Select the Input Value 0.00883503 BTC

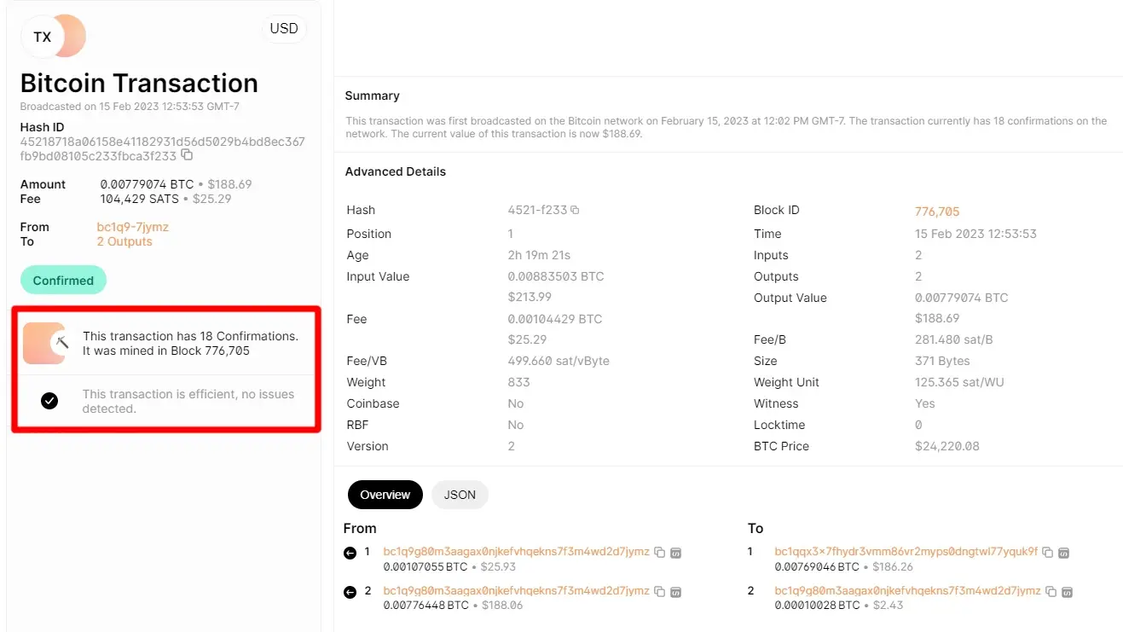[x=555, y=276]
